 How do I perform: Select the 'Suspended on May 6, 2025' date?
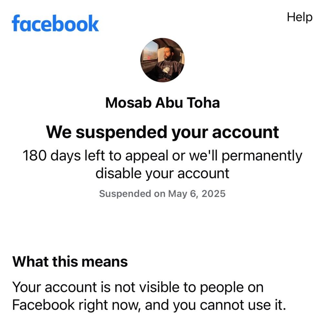(x=162, y=194)
